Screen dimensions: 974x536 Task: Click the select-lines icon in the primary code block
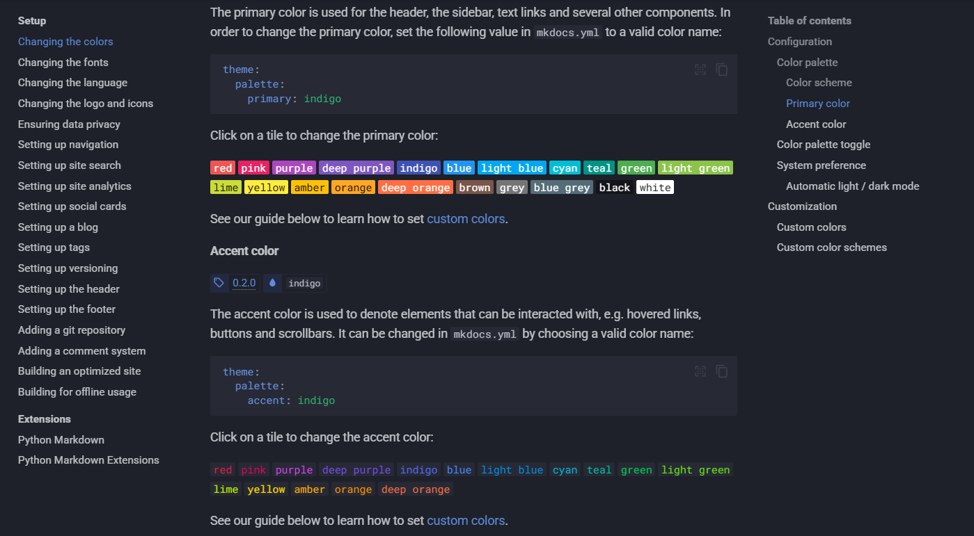700,70
